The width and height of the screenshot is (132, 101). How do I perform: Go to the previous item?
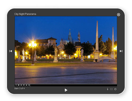(x=11, y=51)
